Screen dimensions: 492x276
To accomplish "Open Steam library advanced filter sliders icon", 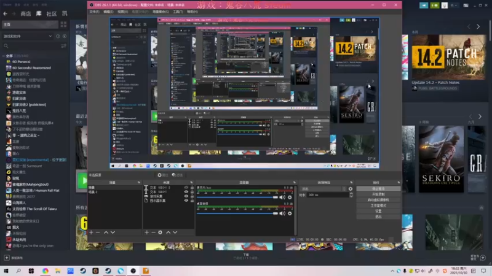I will coord(64,46).
